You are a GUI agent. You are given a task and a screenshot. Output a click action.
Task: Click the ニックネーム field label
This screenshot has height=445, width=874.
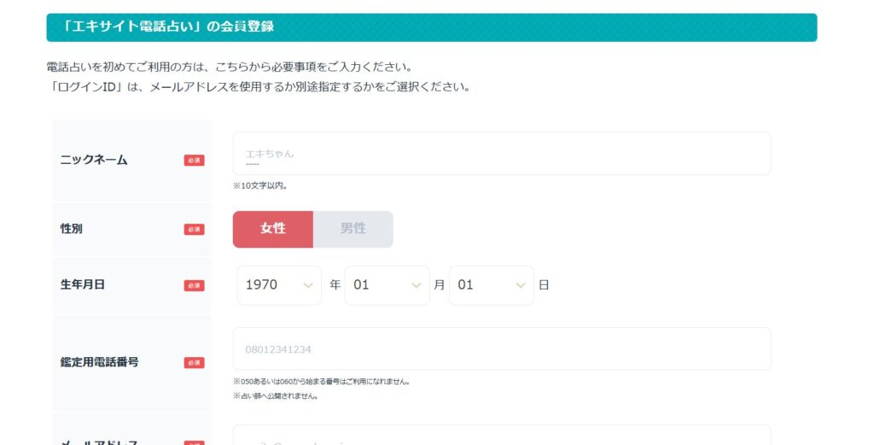click(x=94, y=160)
